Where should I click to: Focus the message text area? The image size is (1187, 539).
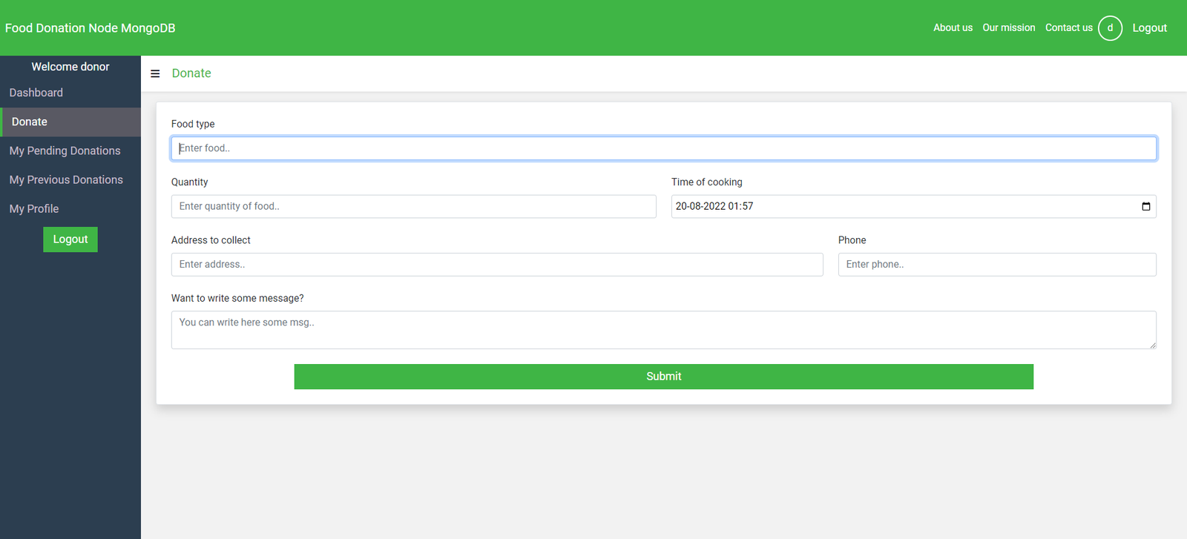663,330
